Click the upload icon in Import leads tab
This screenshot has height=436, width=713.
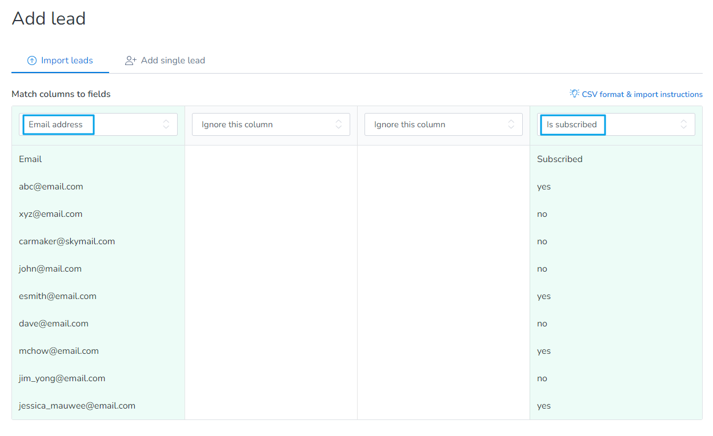click(32, 60)
